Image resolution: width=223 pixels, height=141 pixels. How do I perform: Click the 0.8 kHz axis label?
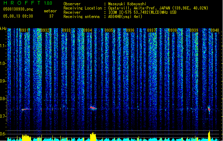coord(3,99)
